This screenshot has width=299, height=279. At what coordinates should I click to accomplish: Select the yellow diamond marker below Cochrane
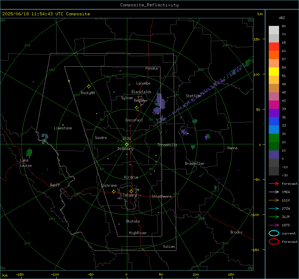click(114, 192)
